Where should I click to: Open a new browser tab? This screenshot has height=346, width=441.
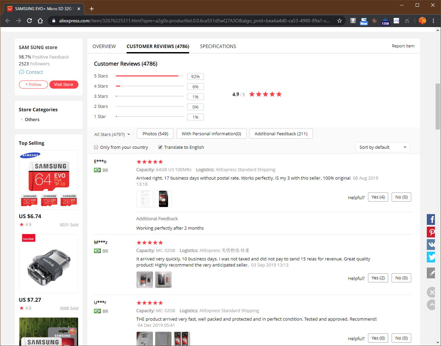click(x=92, y=9)
